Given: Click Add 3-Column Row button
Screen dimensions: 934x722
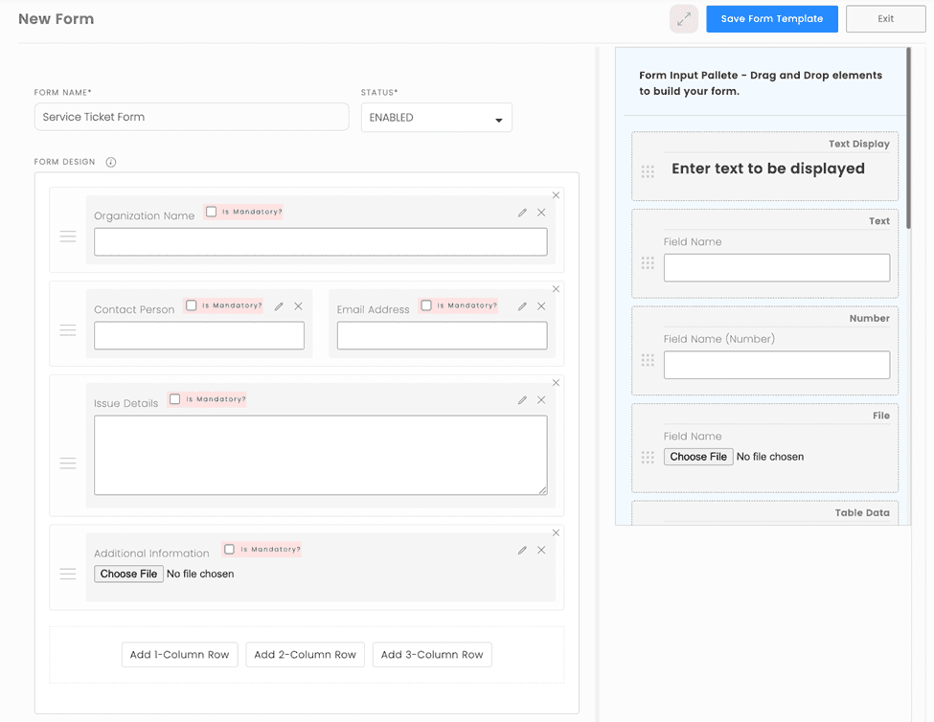Looking at the screenshot, I should point(432,655).
